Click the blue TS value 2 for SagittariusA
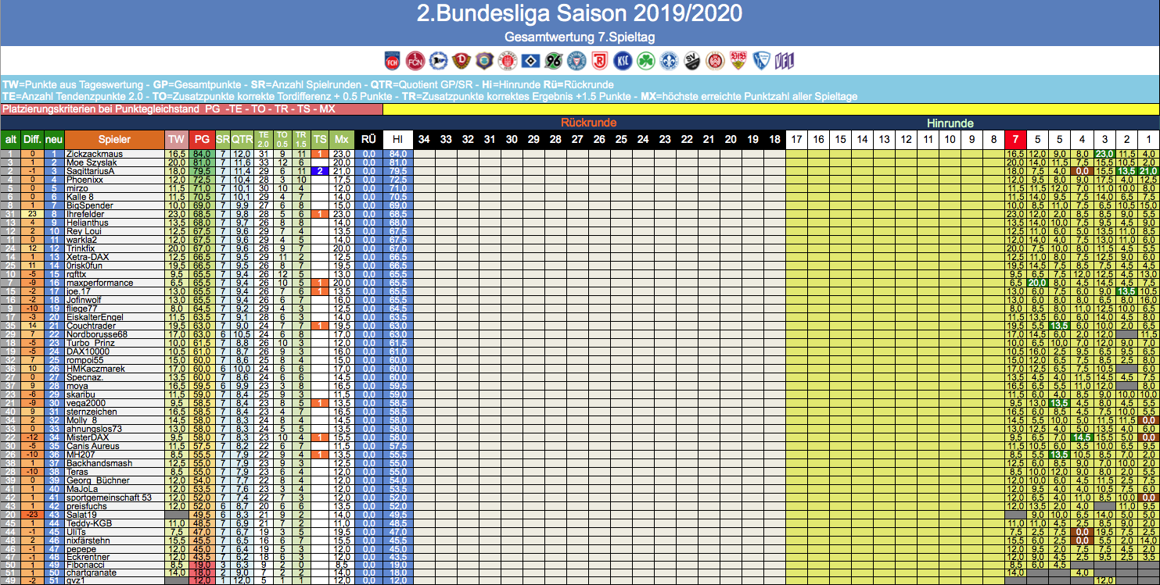This screenshot has height=585, width=1160. 320,171
